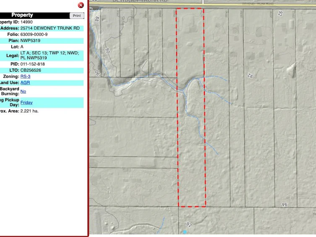Click the PID 011-152-818 value
Viewport: 316px width, 237px height.
pos(33,64)
